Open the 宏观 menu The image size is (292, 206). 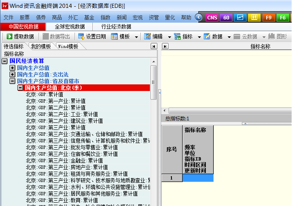click(138, 18)
